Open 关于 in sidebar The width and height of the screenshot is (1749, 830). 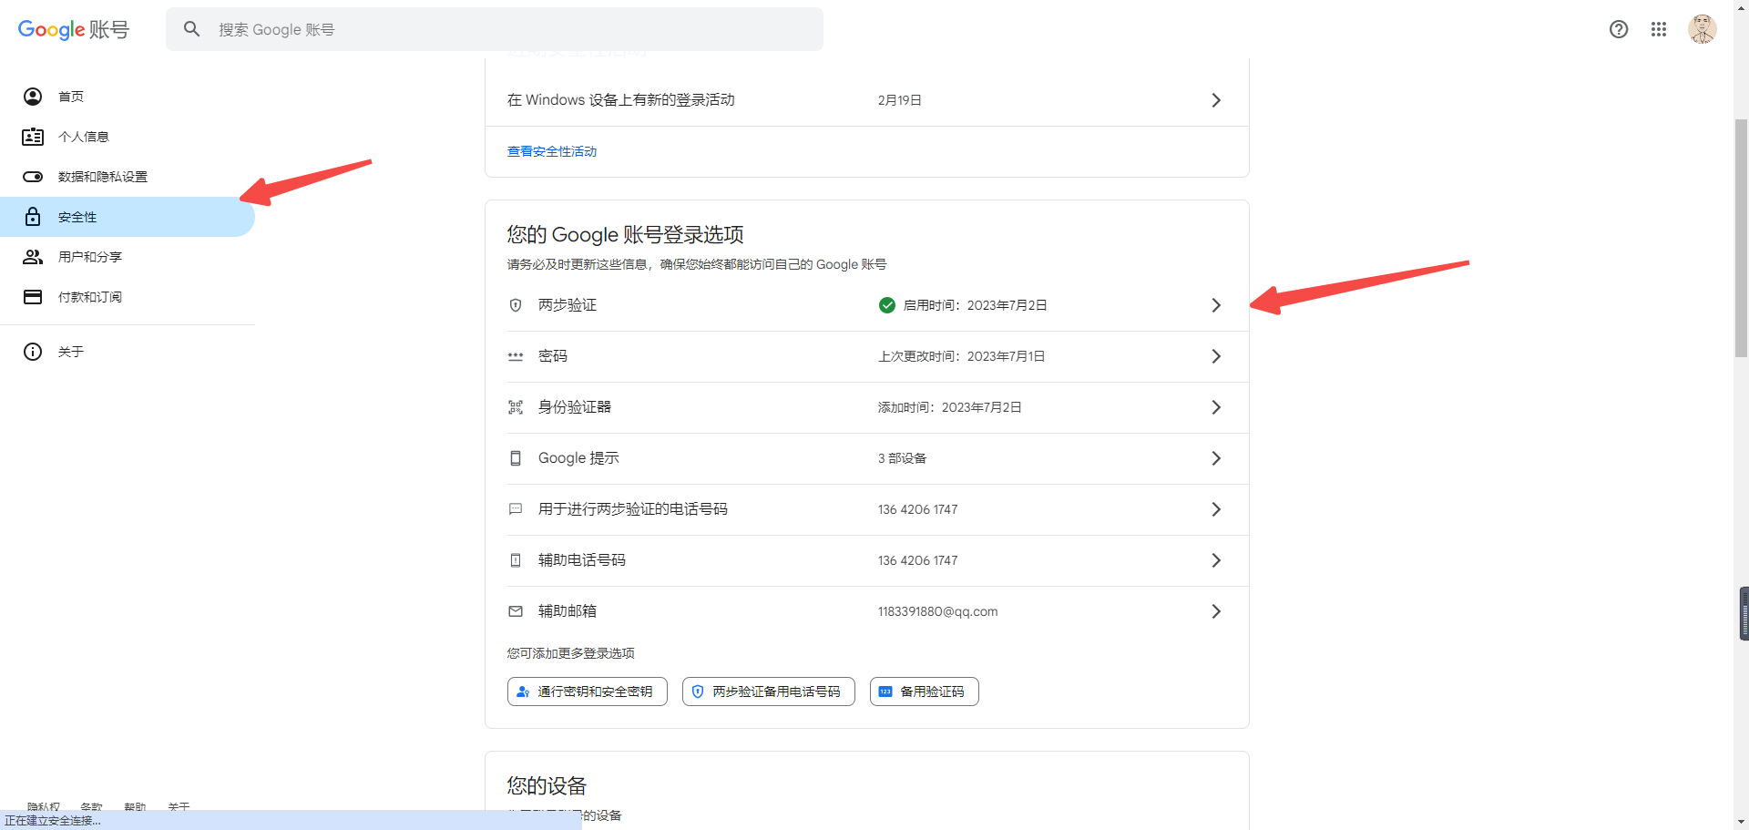[128, 352]
